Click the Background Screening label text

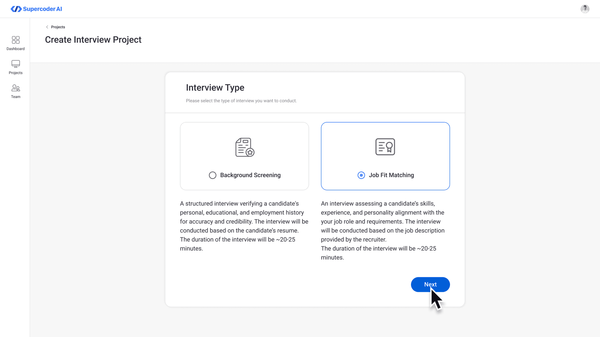point(250,175)
